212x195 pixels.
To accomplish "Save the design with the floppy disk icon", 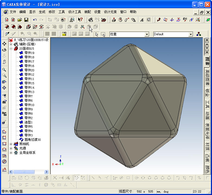I will [26, 20].
